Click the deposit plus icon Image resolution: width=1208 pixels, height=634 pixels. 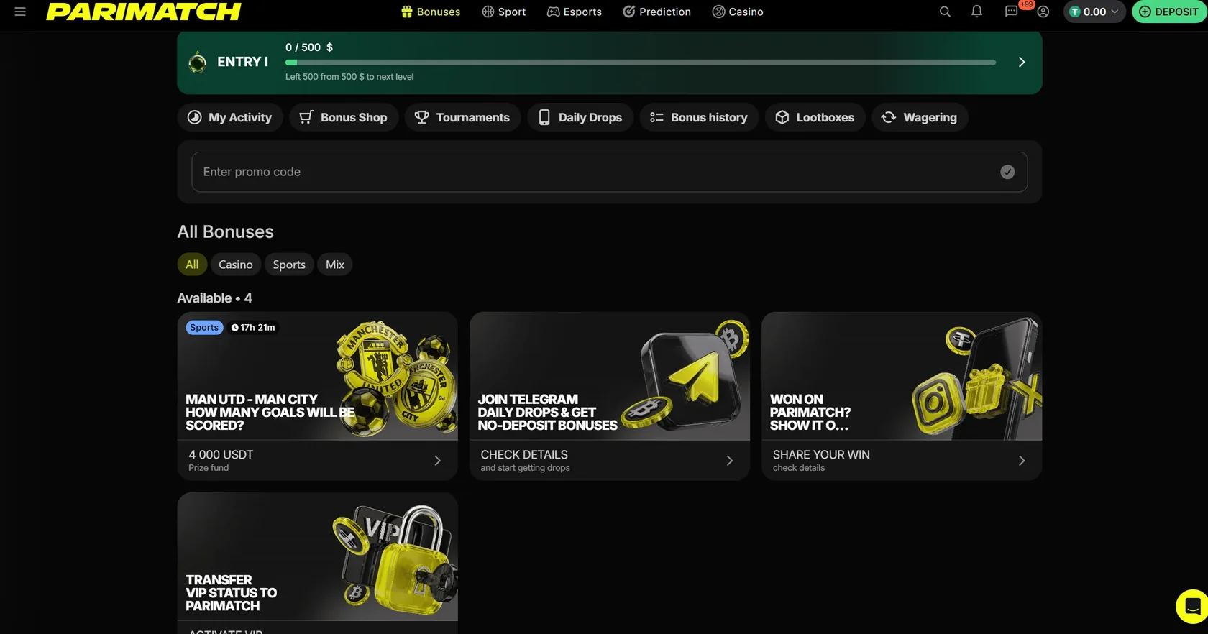click(x=1145, y=12)
